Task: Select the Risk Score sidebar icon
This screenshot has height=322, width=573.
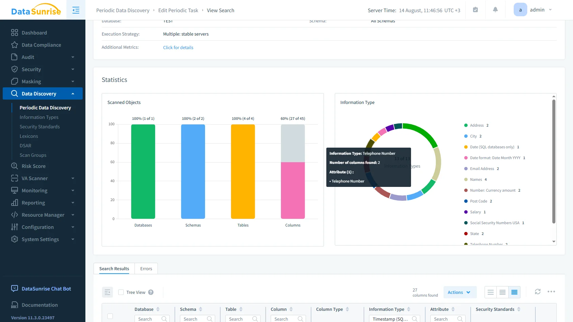Action: click(x=15, y=166)
